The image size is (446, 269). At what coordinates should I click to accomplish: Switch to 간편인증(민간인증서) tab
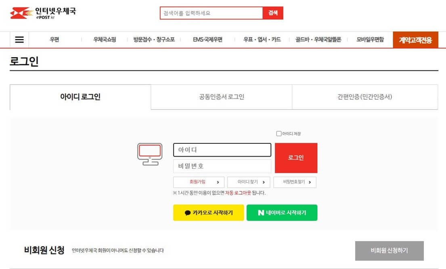click(x=365, y=97)
